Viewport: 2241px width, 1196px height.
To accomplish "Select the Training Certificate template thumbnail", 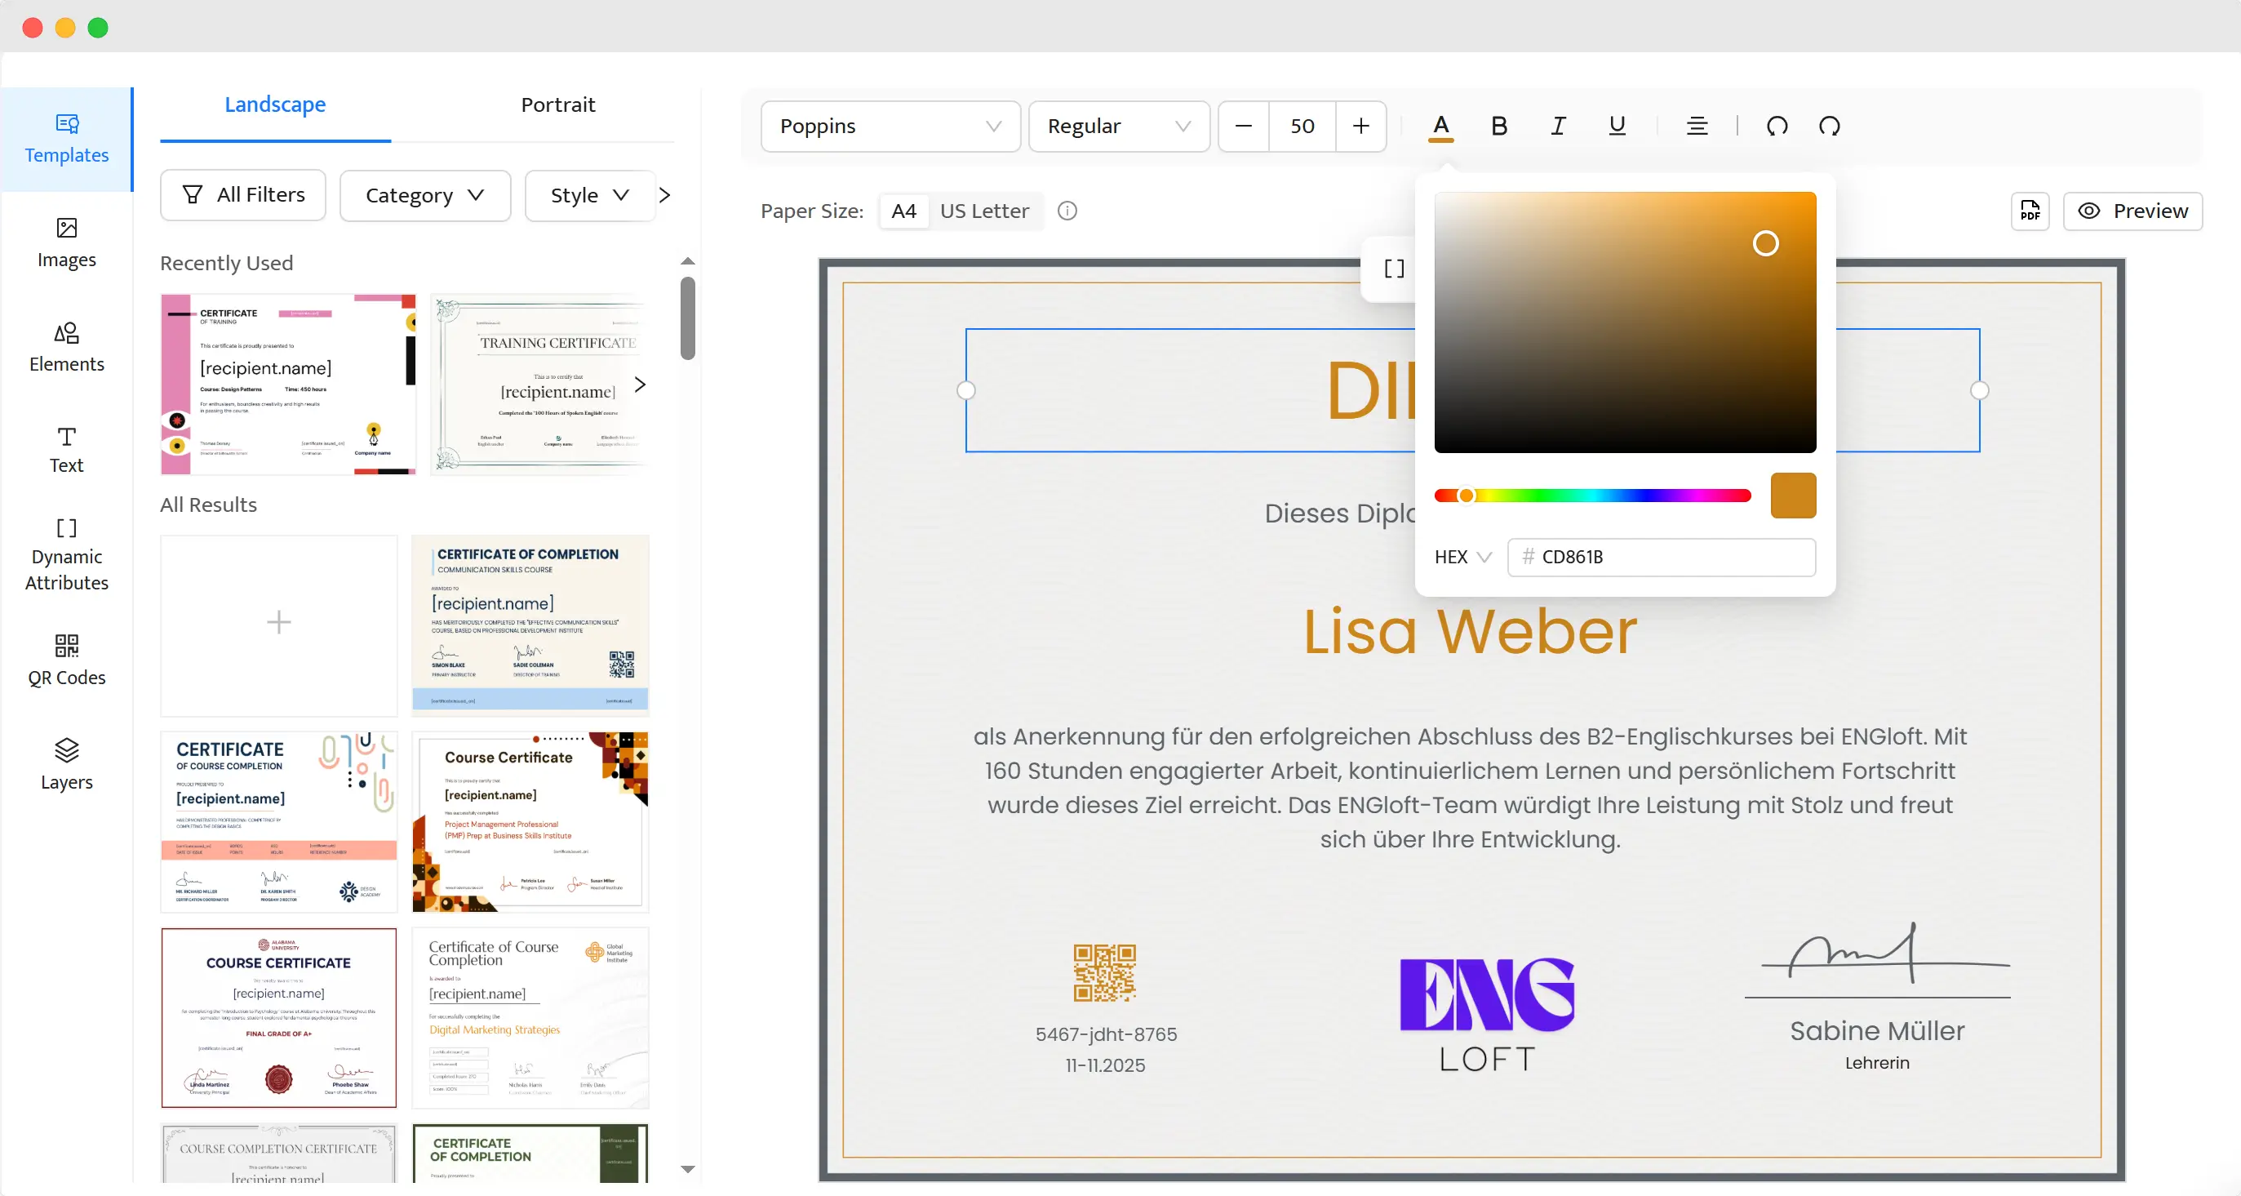I will coord(539,384).
